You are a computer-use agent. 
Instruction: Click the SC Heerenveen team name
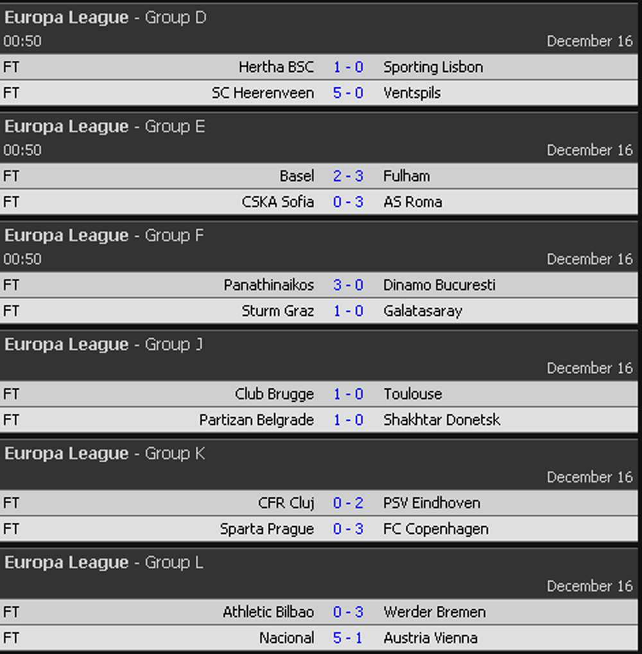(x=263, y=93)
